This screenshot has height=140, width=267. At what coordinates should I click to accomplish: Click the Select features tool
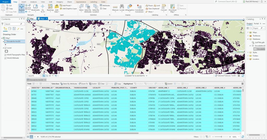[x=81, y=8]
